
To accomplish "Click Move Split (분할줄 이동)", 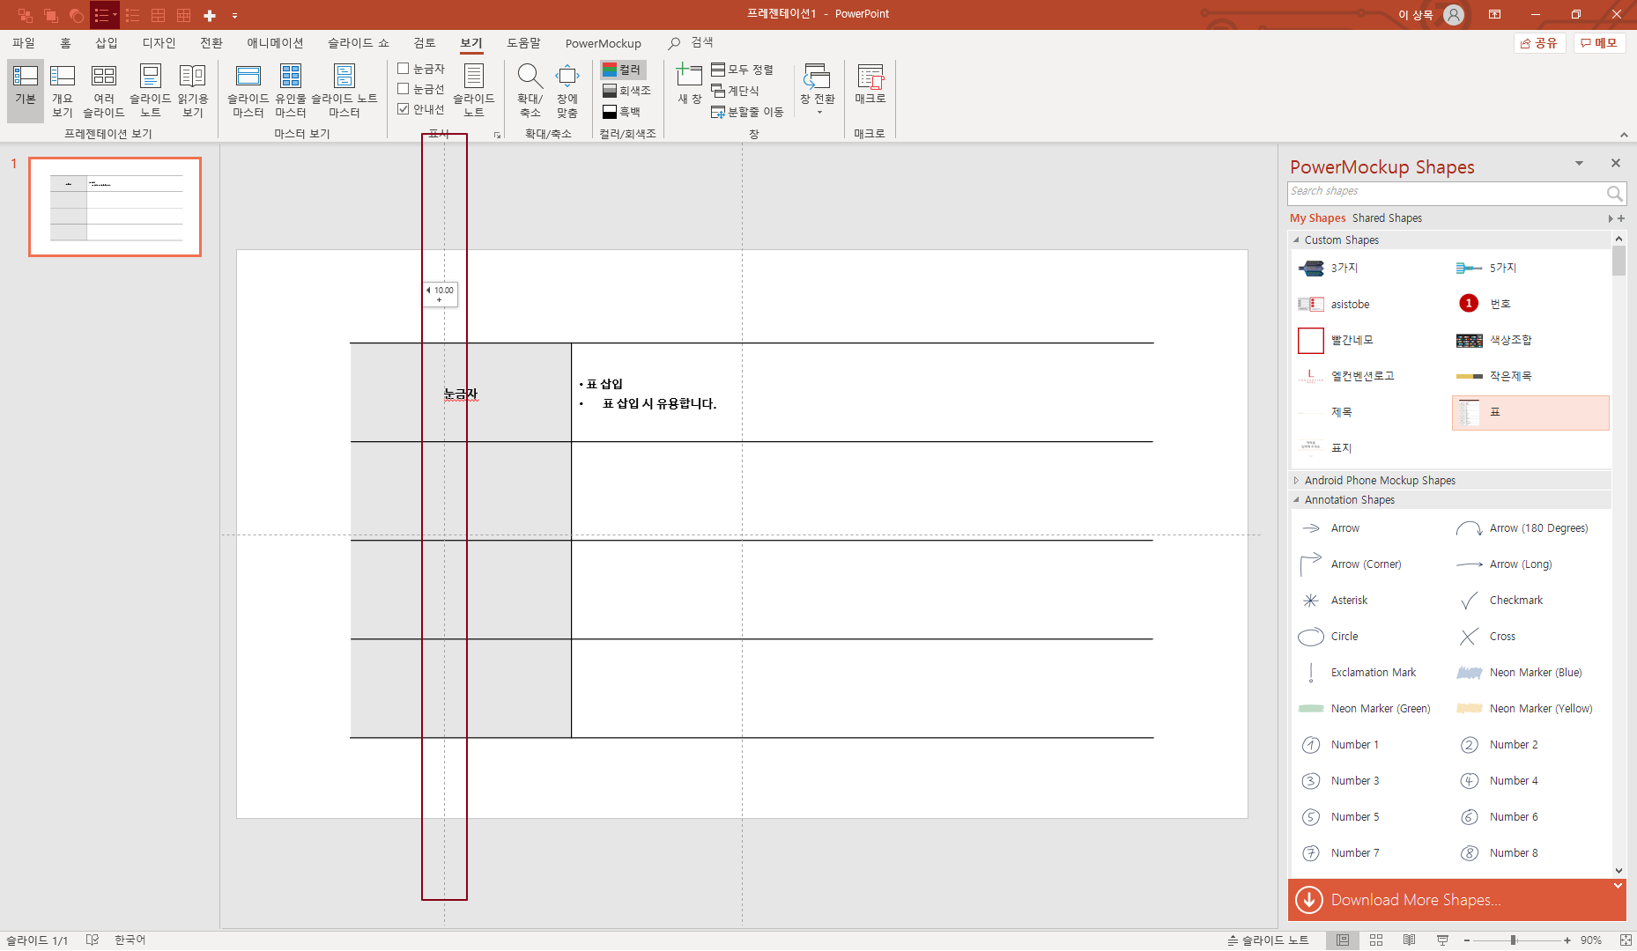I will point(747,112).
